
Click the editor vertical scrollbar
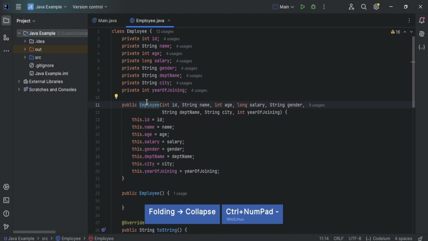pyautogui.click(x=413, y=72)
